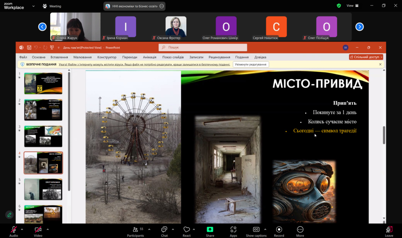Select slide 5 thumbnail in slide panel
Image resolution: width=402 pixels, height=238 pixels.
coord(43,189)
